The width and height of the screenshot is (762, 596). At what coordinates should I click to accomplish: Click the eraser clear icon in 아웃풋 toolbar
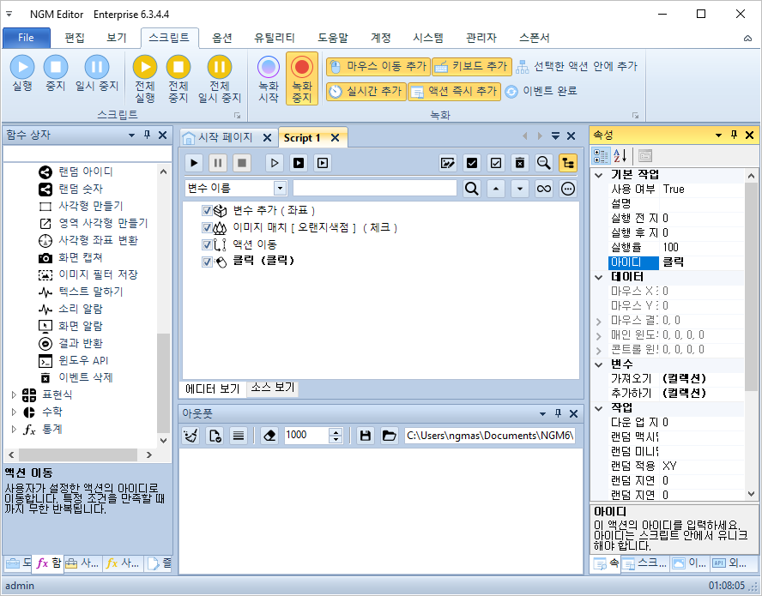(x=269, y=436)
